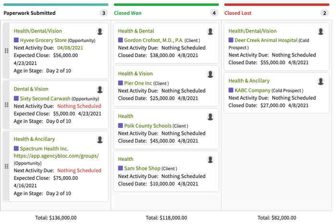Click the 04/08/2021 next activity date
Viewport: 336px width, 224px height.
click(70, 48)
